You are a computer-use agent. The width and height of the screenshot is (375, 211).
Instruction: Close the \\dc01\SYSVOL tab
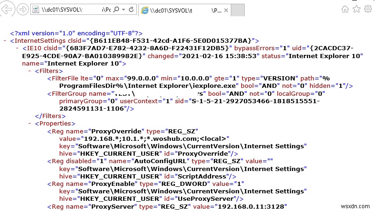point(226,10)
